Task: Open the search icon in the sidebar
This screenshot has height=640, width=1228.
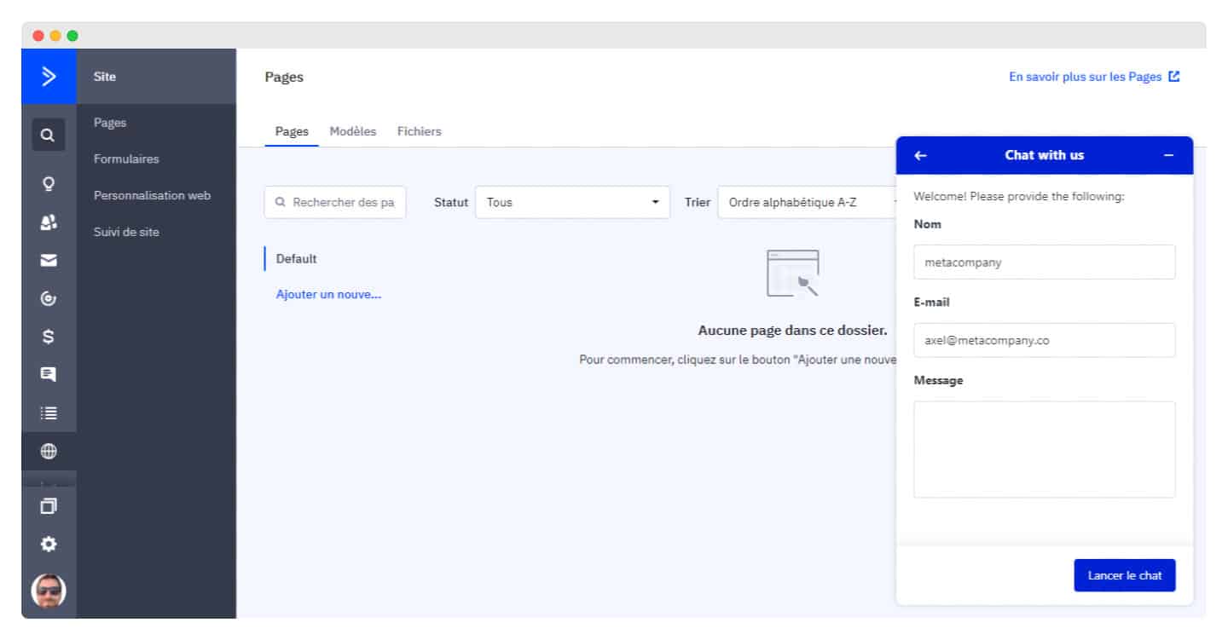Action: coord(49,135)
